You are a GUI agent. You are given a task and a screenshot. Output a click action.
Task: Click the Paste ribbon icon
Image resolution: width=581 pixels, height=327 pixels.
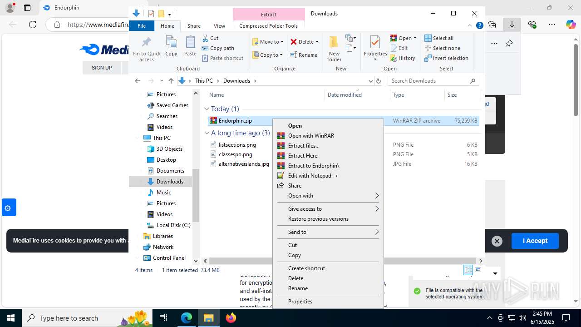[x=190, y=46]
